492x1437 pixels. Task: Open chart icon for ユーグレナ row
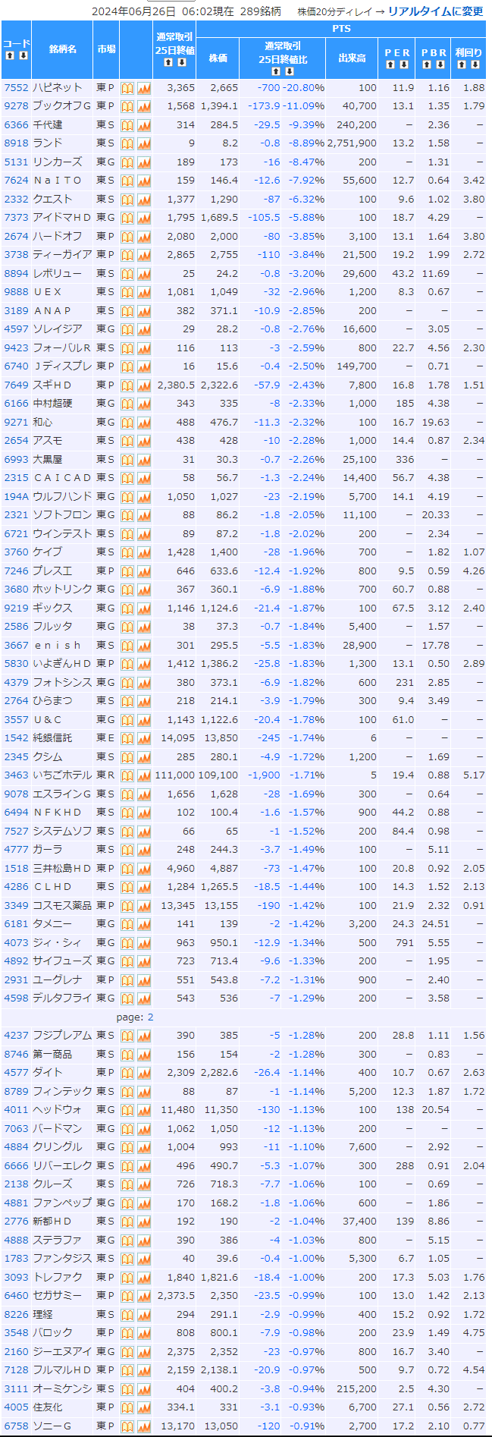coord(144,980)
